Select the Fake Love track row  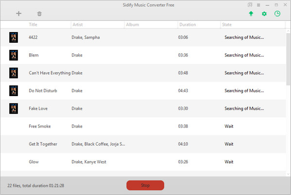143,109
